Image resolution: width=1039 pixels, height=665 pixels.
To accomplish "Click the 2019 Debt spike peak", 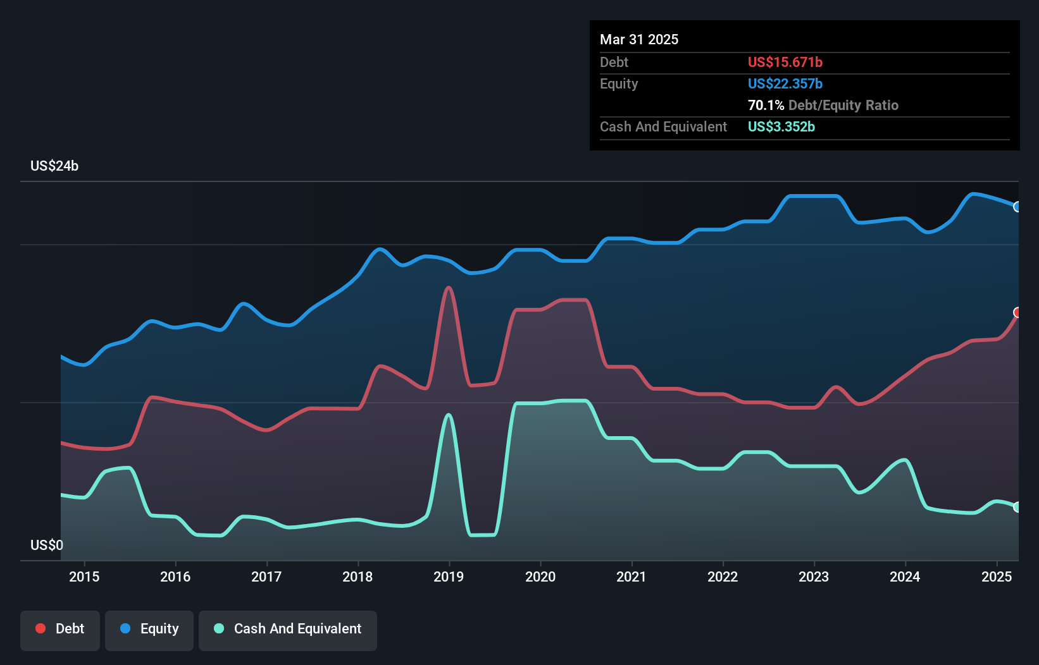I will click(x=449, y=288).
